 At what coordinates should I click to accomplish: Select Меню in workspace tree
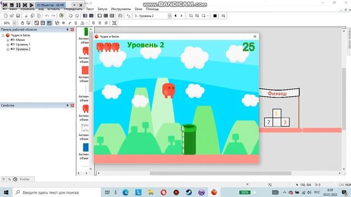pos(20,40)
